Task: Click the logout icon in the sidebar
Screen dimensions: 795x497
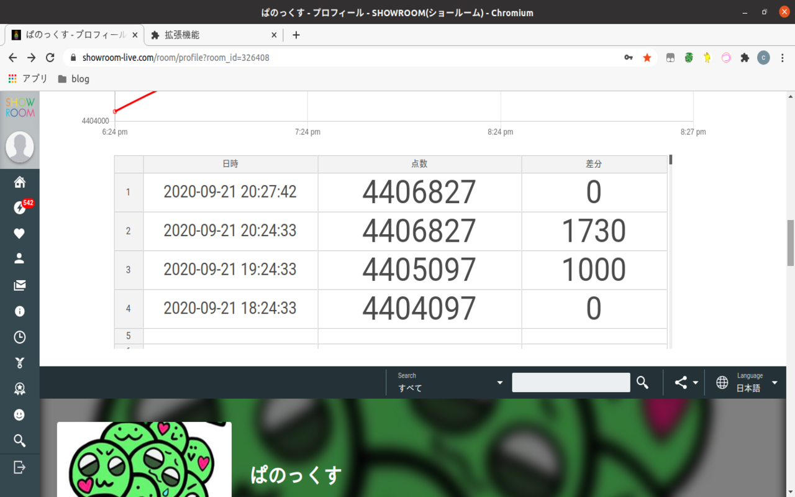Action: point(20,467)
